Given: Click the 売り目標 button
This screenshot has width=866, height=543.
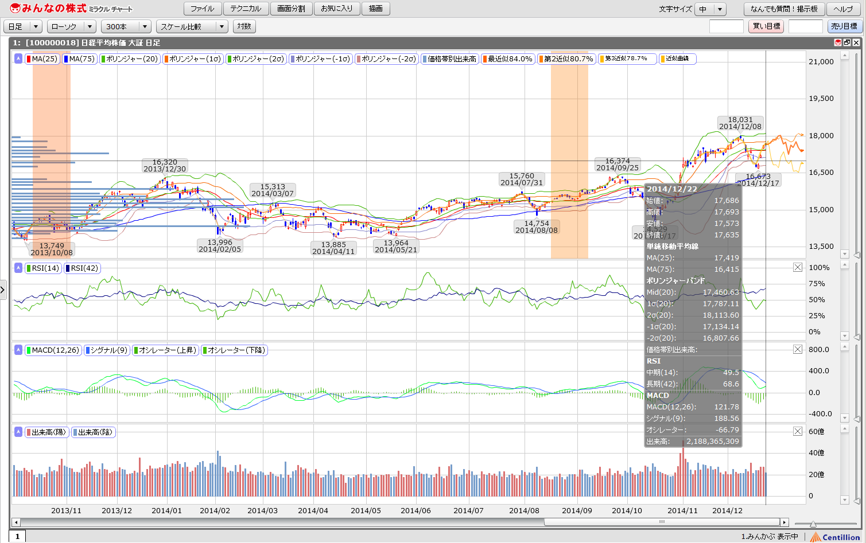Looking at the screenshot, I should point(844,26).
